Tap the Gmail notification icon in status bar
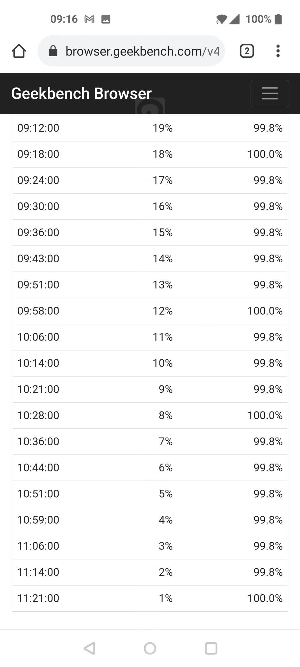 click(x=89, y=19)
